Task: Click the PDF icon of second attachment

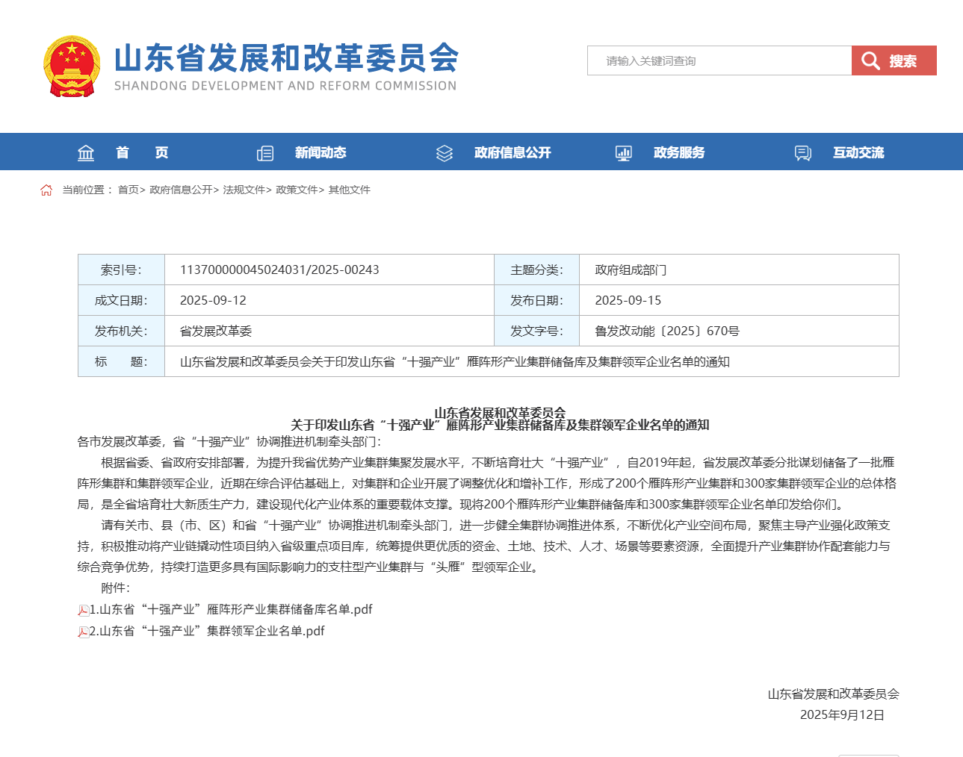Action: (x=83, y=632)
